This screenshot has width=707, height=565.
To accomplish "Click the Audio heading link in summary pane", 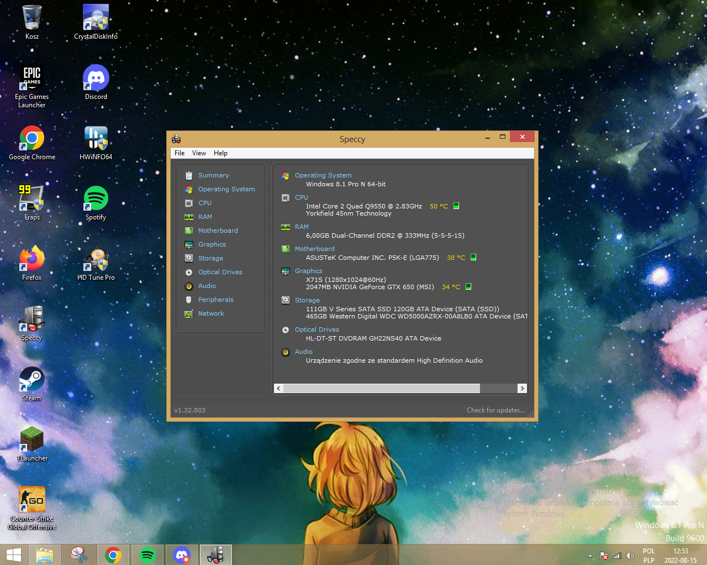I will coord(303,352).
